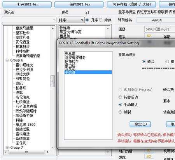This screenshot has width=175, height=160.
Task: Select 布伦瑞克 in the club tree
Action: (x=23, y=97)
